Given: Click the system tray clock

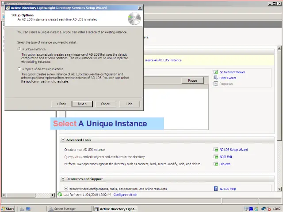Looking at the screenshot, I should (x=277, y=209).
